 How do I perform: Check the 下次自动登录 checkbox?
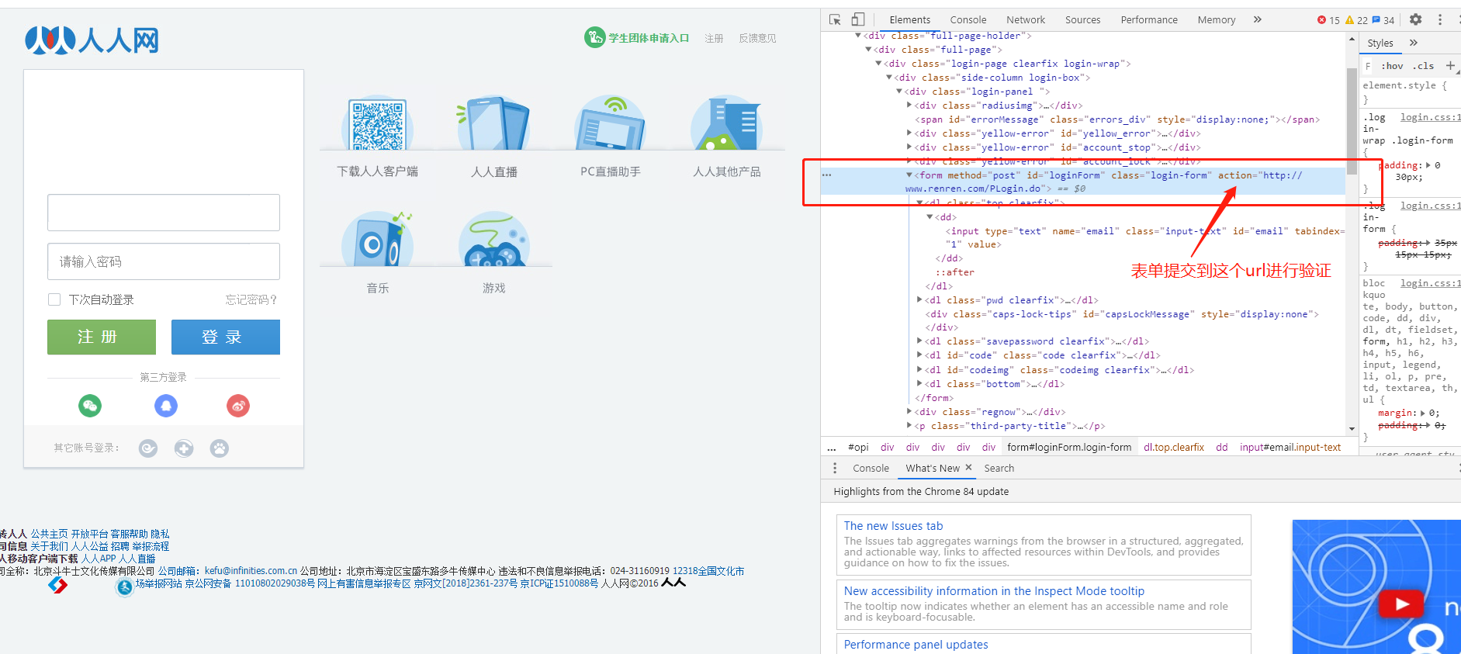(54, 299)
